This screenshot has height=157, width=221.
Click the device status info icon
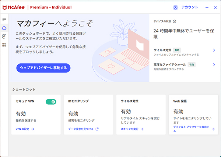tap(175, 21)
